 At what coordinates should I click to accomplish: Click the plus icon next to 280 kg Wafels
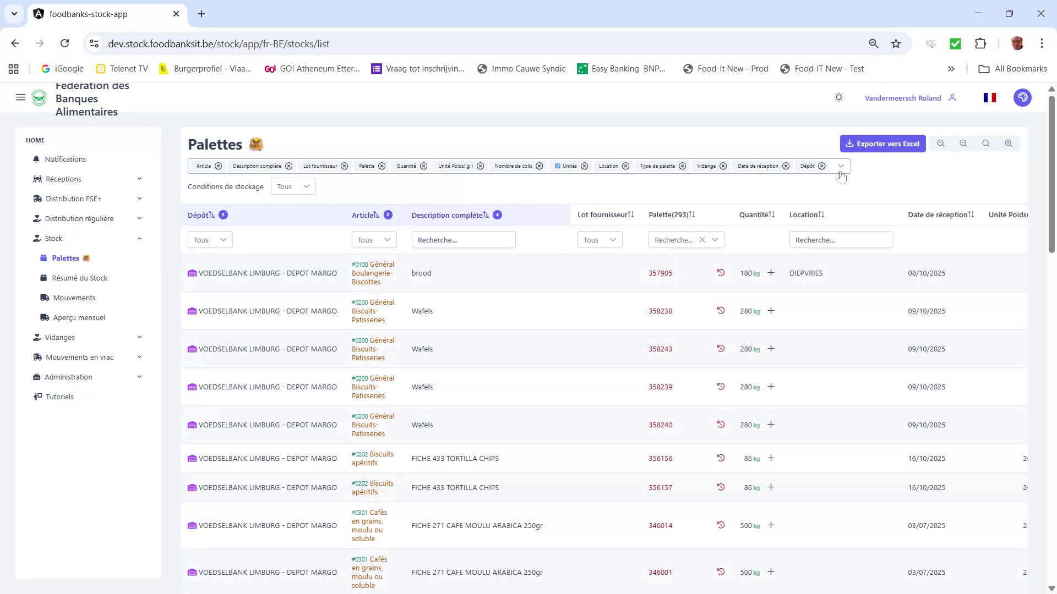[x=771, y=311]
